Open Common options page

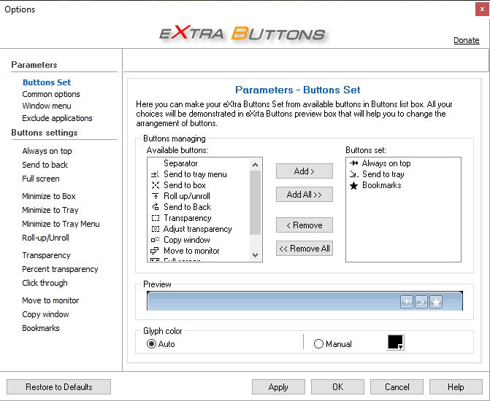pos(51,94)
